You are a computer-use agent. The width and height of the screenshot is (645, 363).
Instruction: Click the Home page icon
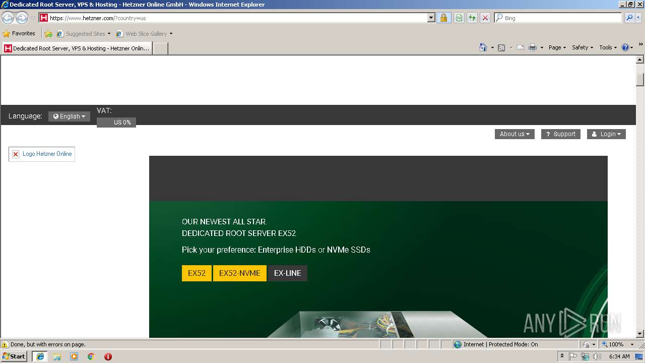click(483, 47)
